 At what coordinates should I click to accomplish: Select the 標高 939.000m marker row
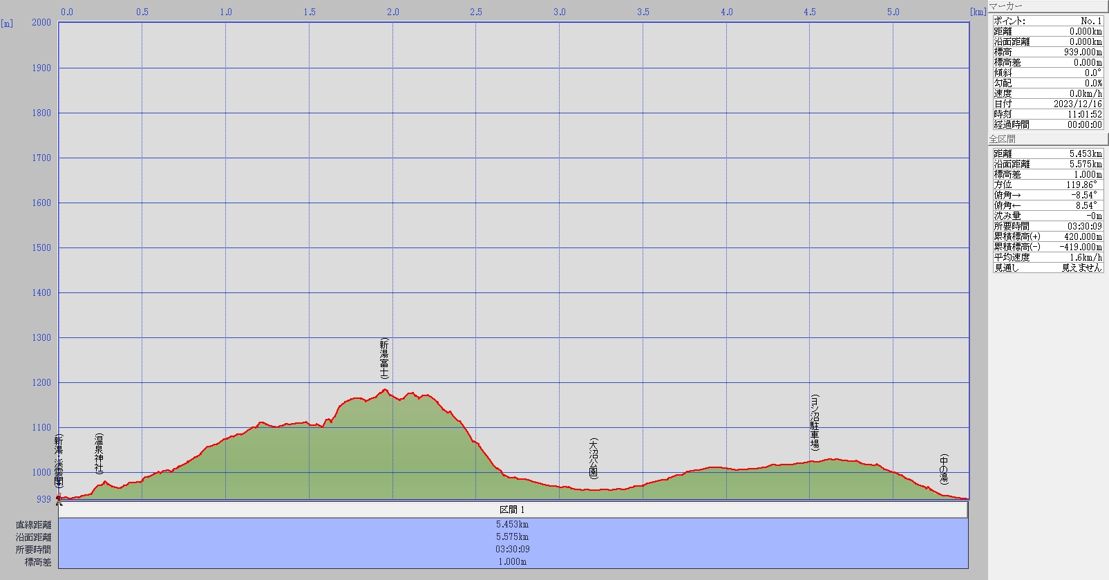point(1048,52)
